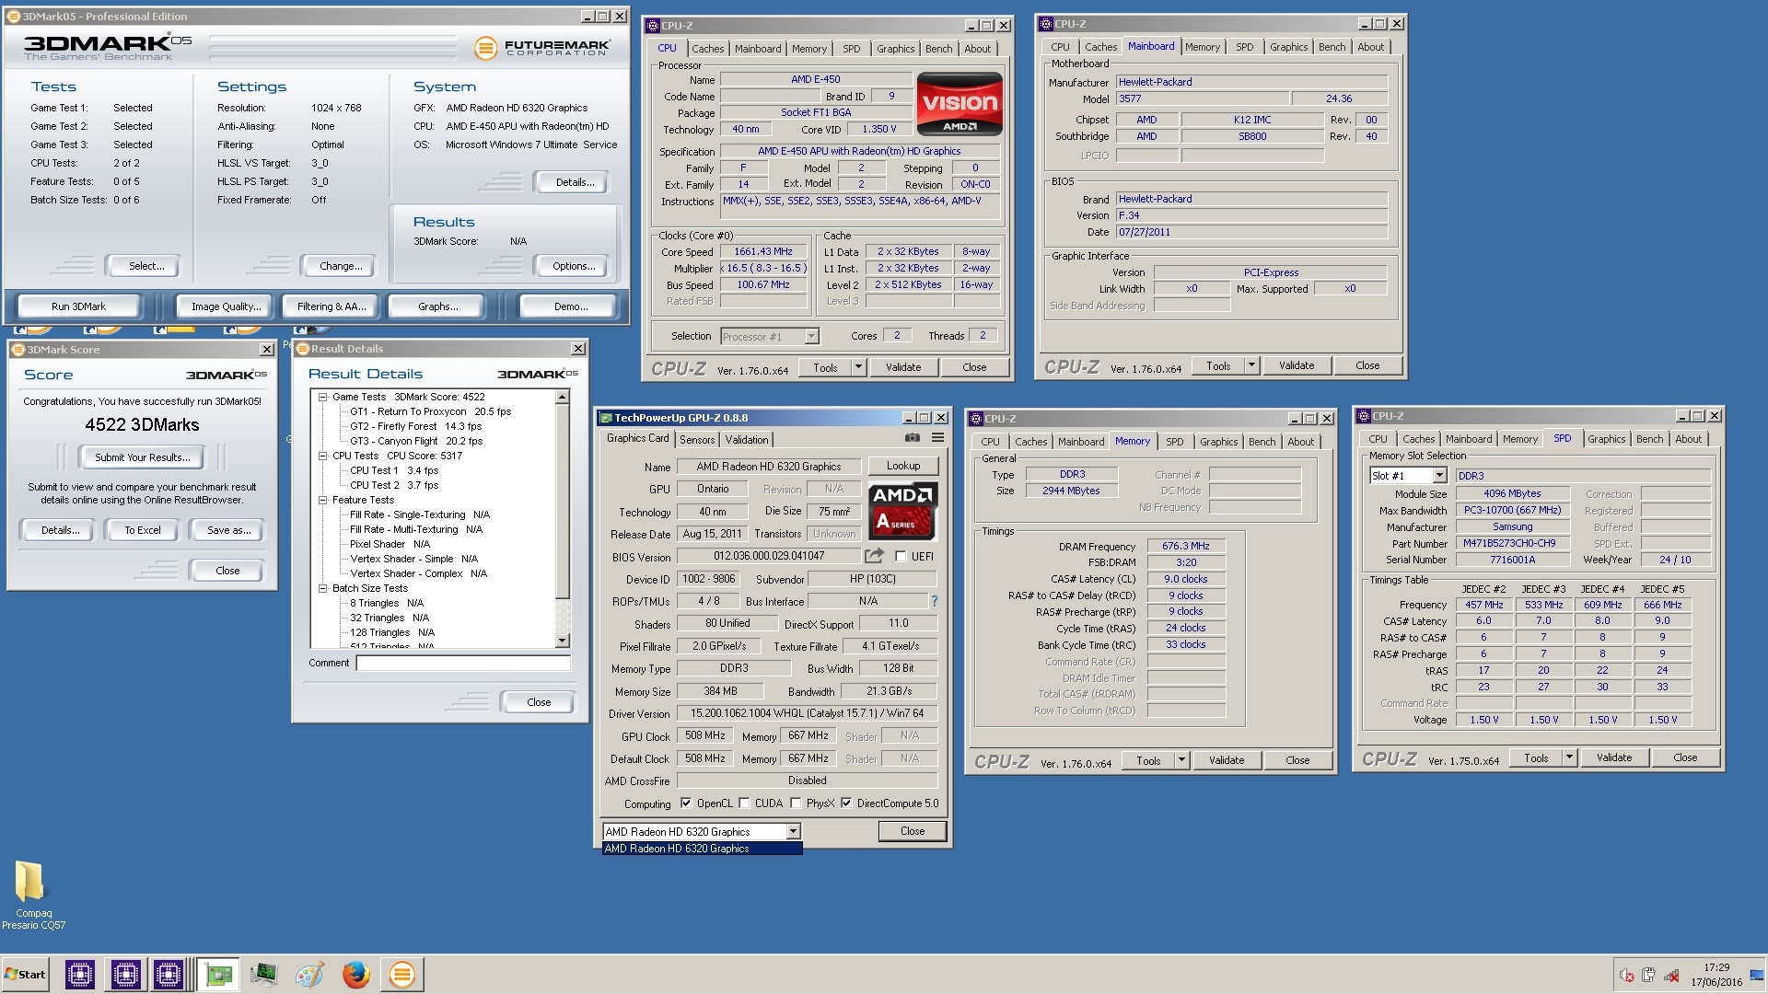Select AMD Radeon HD 6320 in open dropdown list
Viewport: 1768px width, 994px height.
pos(702,849)
